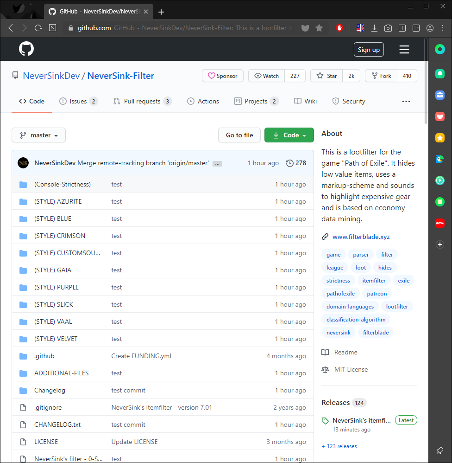452x463 pixels.
Task: Click the red ad blocker hand icon
Action: click(339, 28)
